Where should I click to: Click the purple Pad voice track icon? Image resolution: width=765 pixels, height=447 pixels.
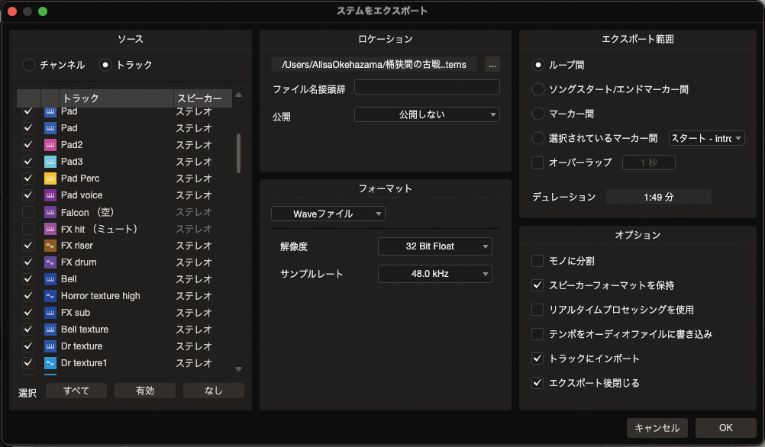tap(50, 195)
